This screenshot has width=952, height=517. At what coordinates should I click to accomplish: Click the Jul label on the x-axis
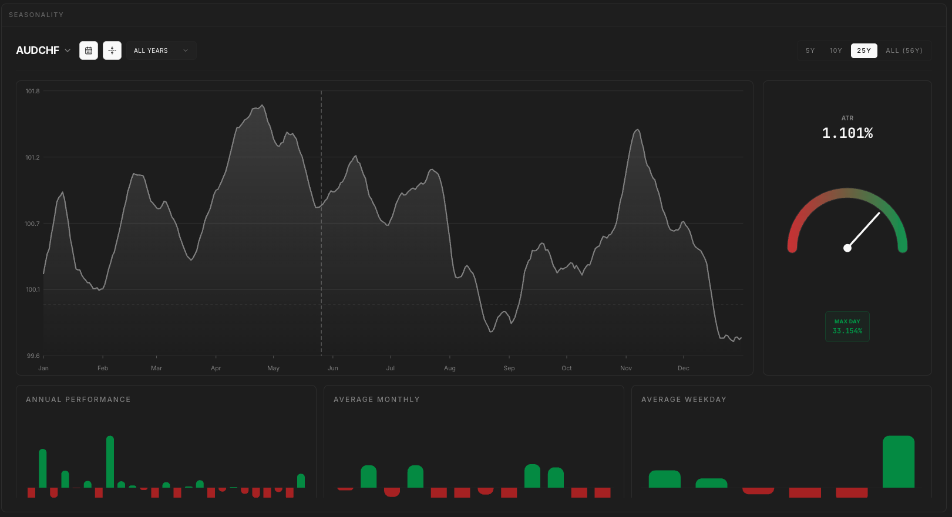click(391, 369)
